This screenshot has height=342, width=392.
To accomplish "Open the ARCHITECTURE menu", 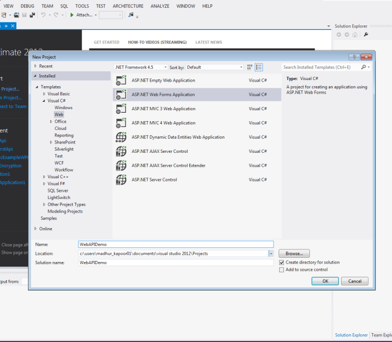I will tap(128, 6).
